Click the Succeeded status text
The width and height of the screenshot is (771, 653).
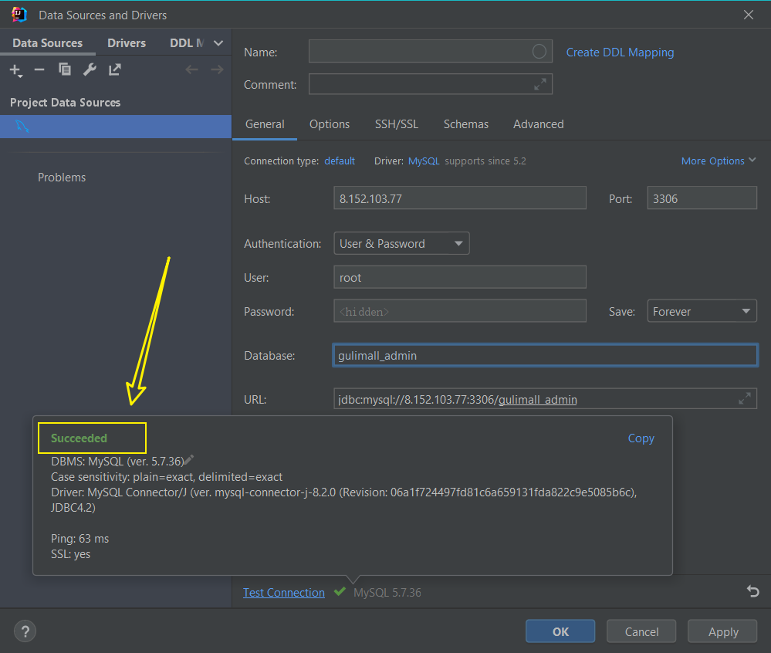(x=79, y=438)
